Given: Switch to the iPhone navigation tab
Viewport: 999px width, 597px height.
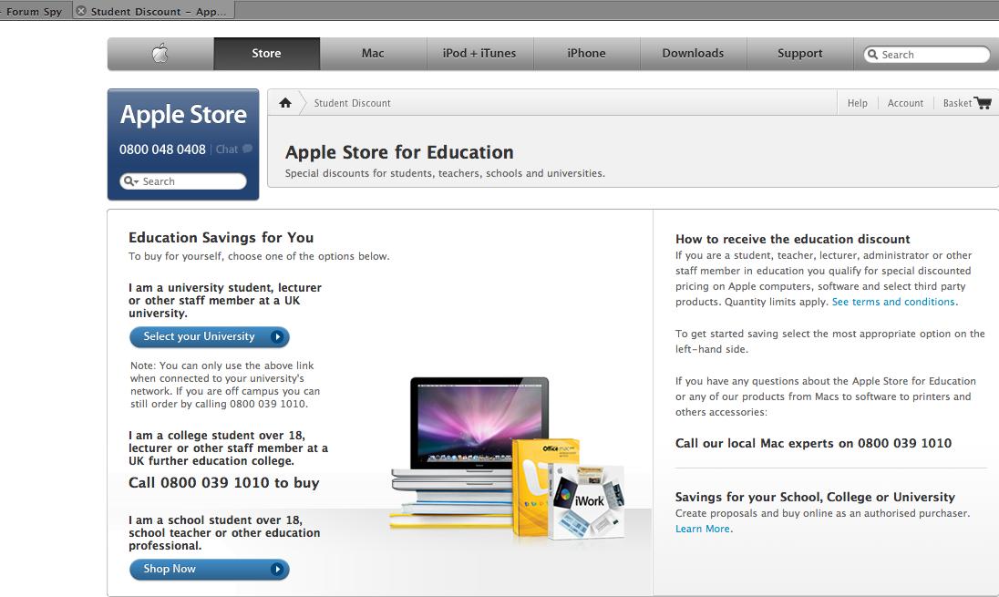Looking at the screenshot, I should (x=586, y=54).
